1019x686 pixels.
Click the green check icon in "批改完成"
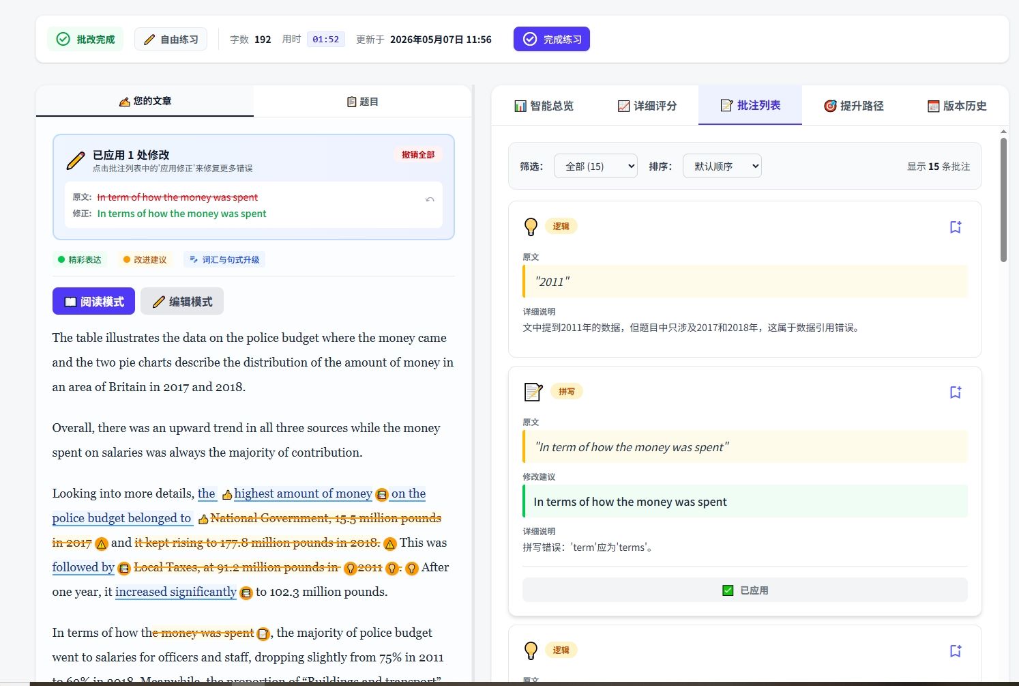63,39
